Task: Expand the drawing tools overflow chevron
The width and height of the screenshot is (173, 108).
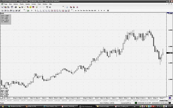Action: point(72,10)
